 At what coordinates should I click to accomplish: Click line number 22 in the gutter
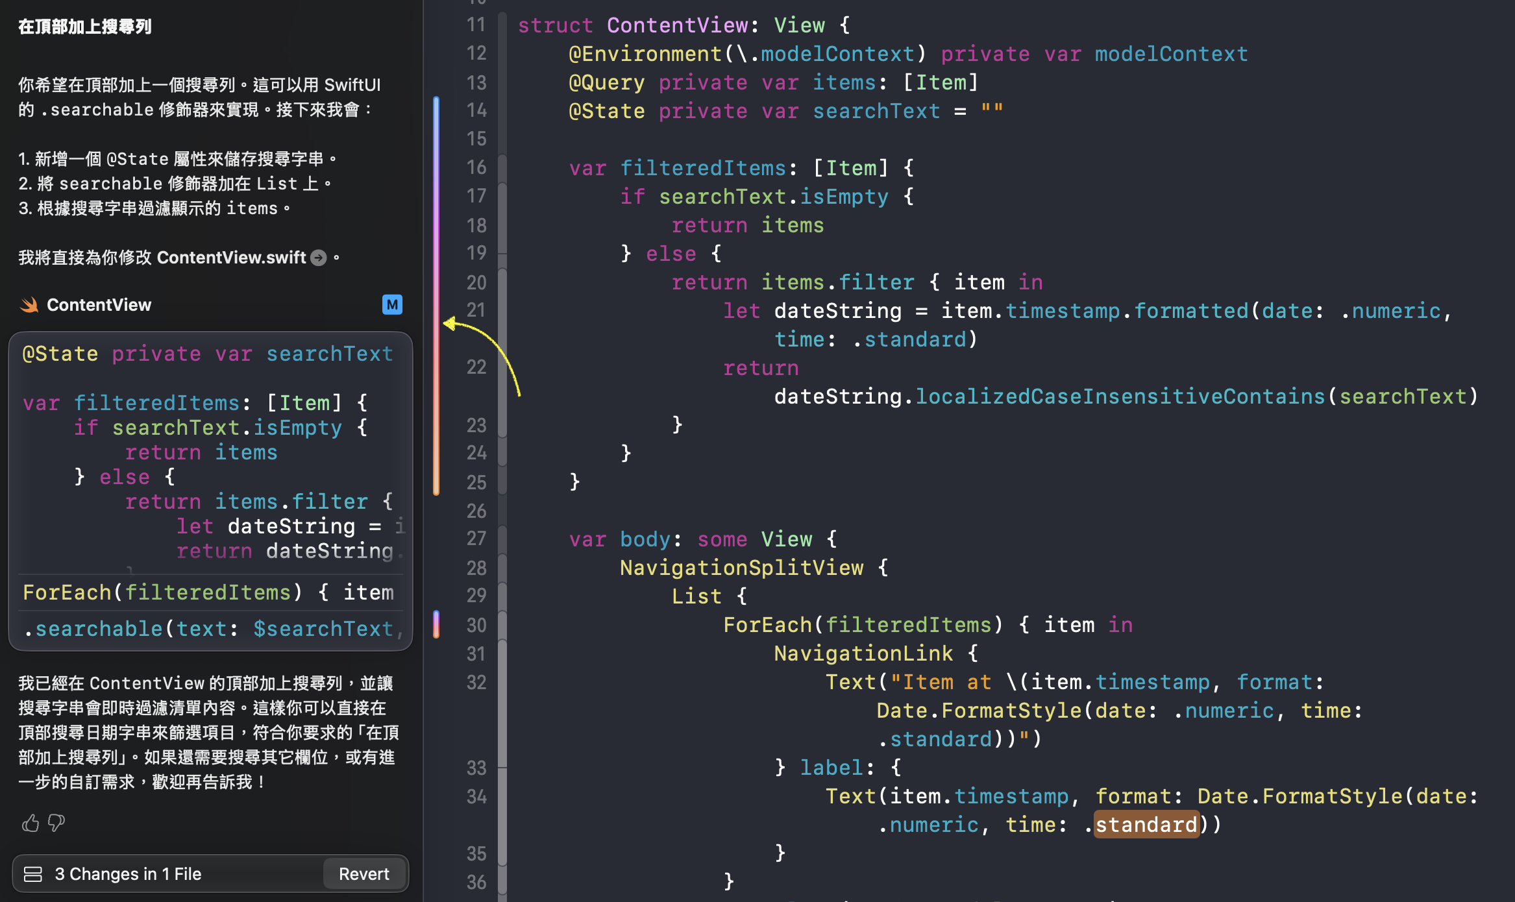coord(476,367)
